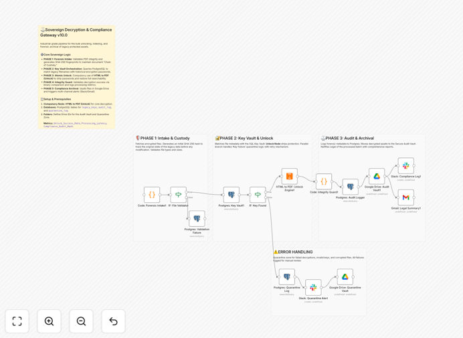Click the Core Sovereign Logic subheading
Viewport: 463px width, 338px height.
point(56,55)
